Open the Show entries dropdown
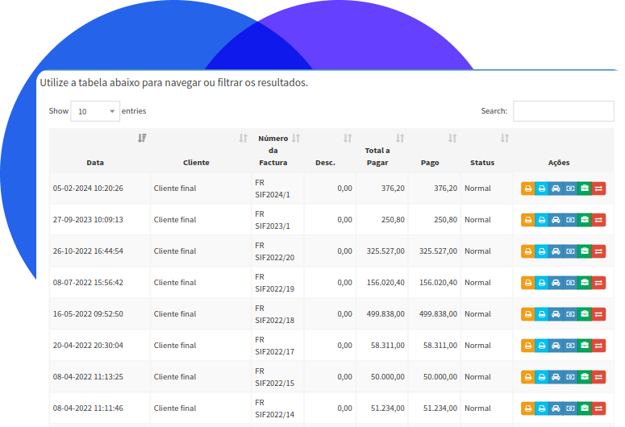This screenshot has width=625, height=427. coord(94,111)
